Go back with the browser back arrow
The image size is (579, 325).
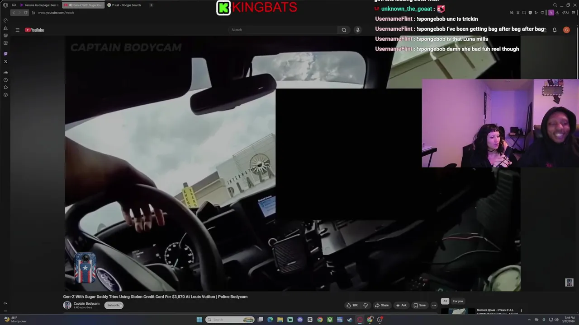(13, 13)
